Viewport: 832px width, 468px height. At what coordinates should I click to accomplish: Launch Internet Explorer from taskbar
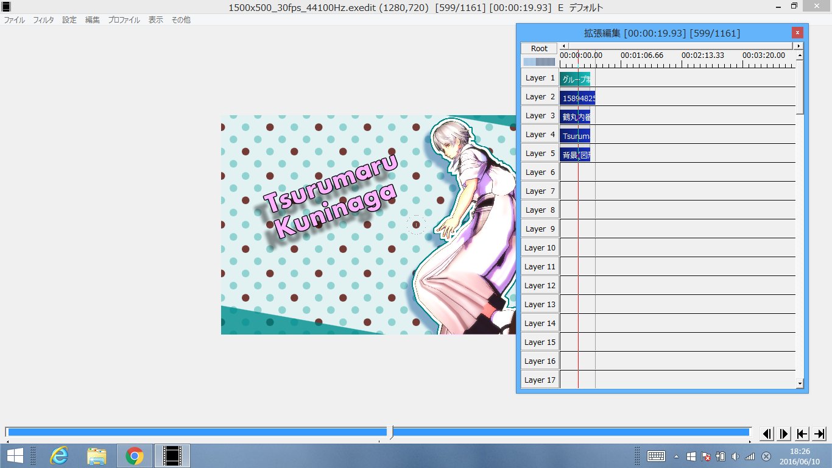(x=59, y=455)
